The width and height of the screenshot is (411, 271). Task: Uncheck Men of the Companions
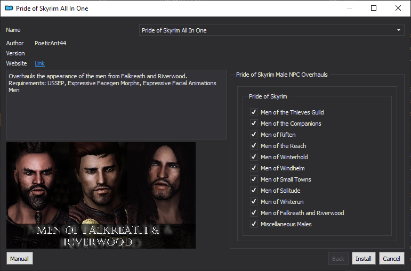[254, 124]
